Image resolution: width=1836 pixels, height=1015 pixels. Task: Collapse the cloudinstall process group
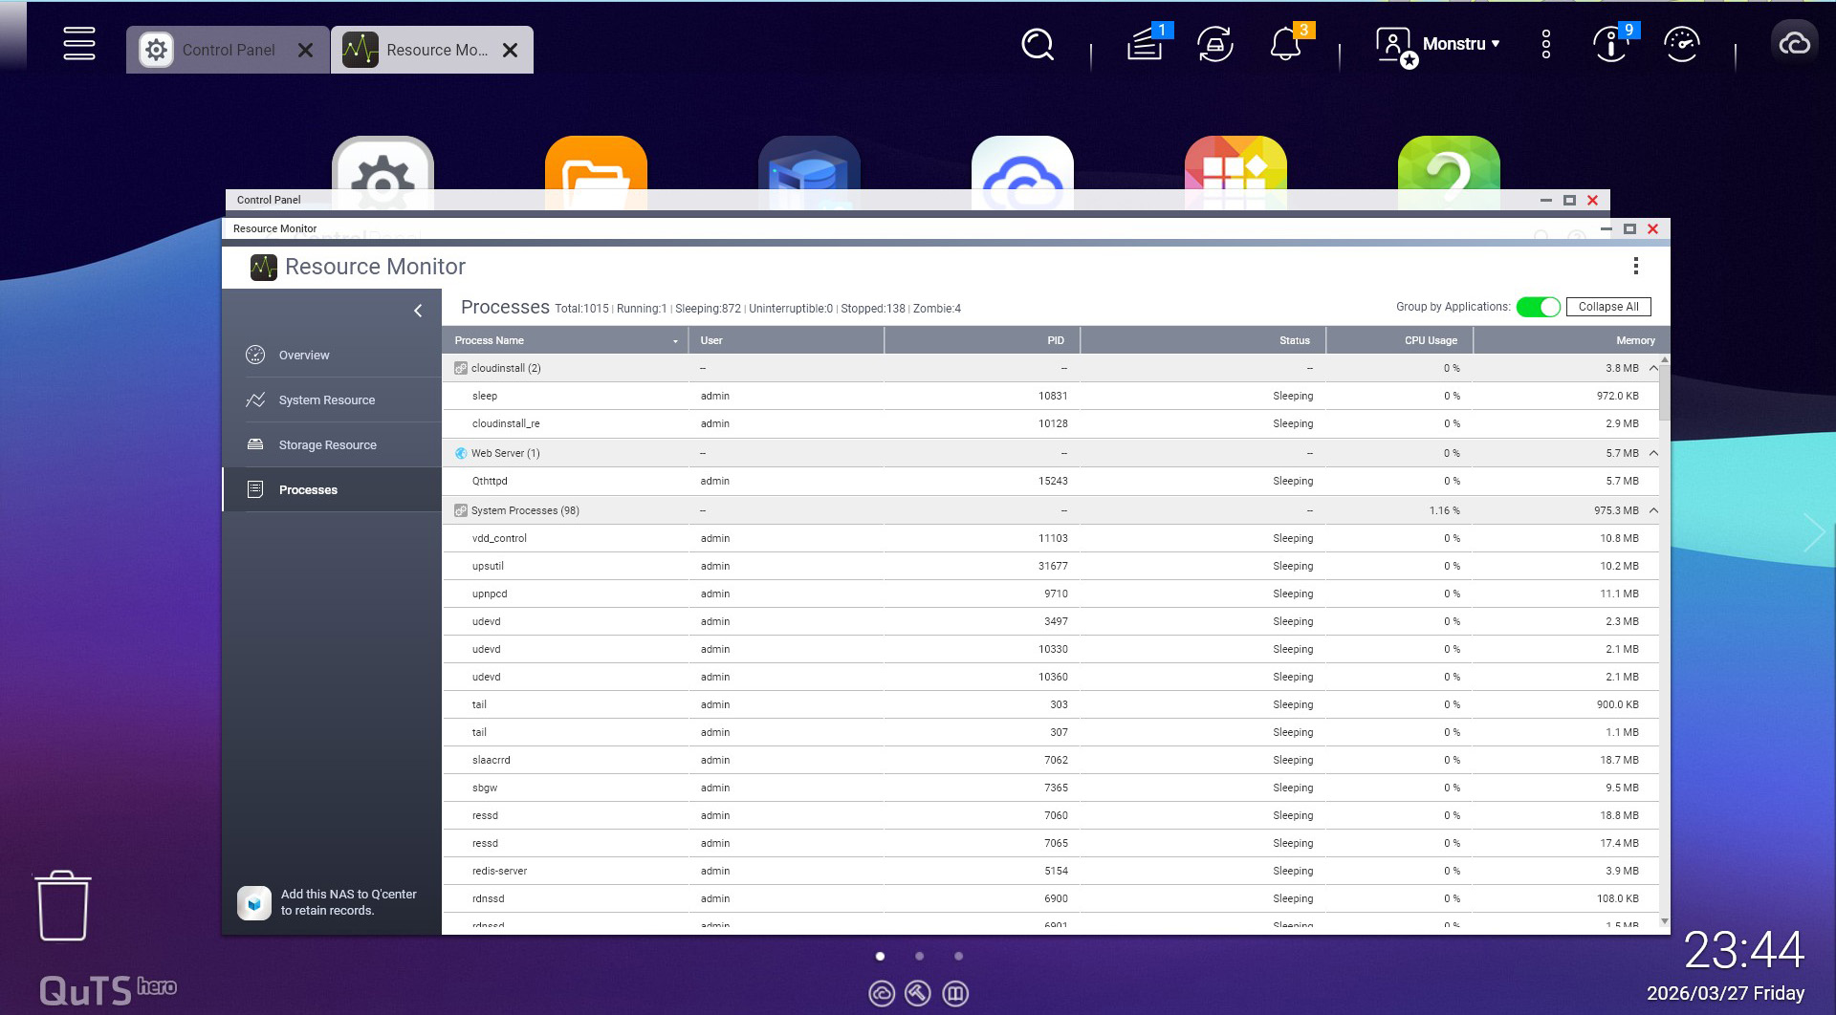(1653, 368)
